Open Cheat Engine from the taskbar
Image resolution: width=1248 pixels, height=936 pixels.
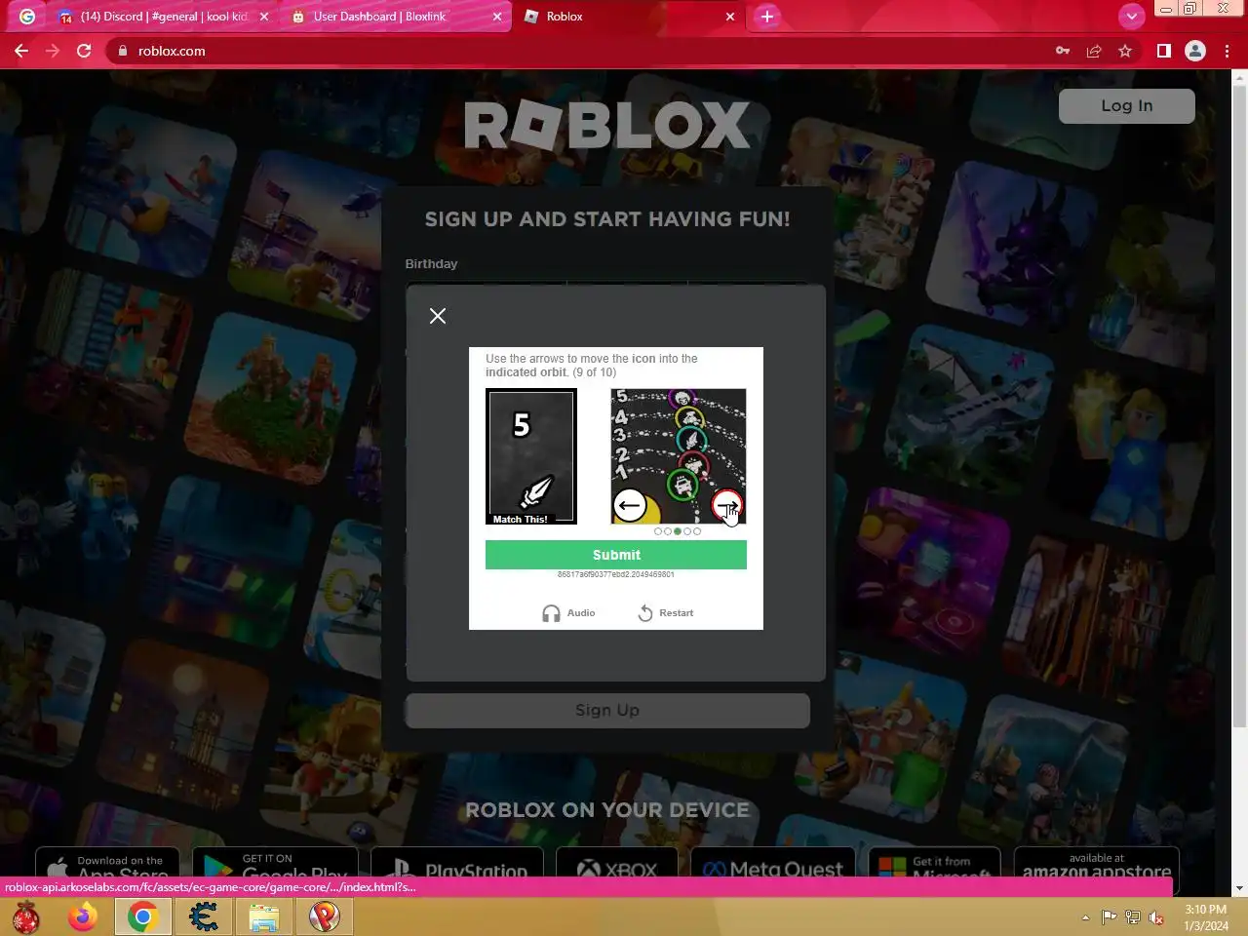204,916
